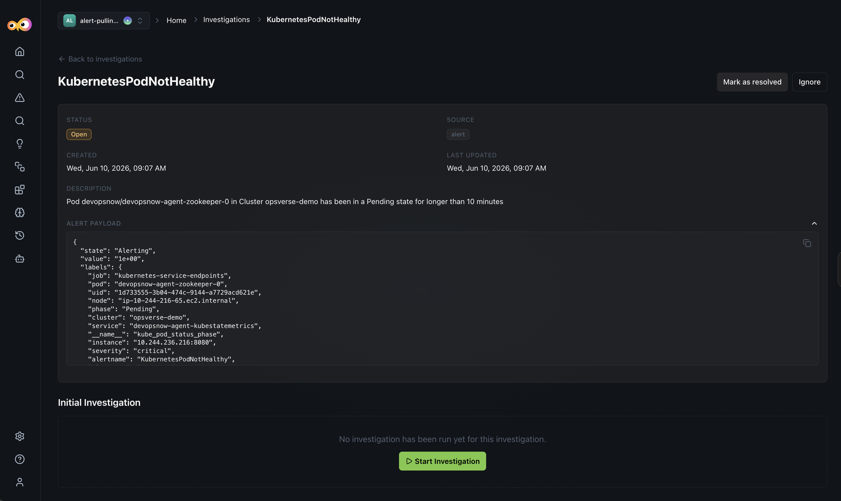The image size is (841, 501).
Task: Open the Home icon in sidebar
Action: pos(19,51)
